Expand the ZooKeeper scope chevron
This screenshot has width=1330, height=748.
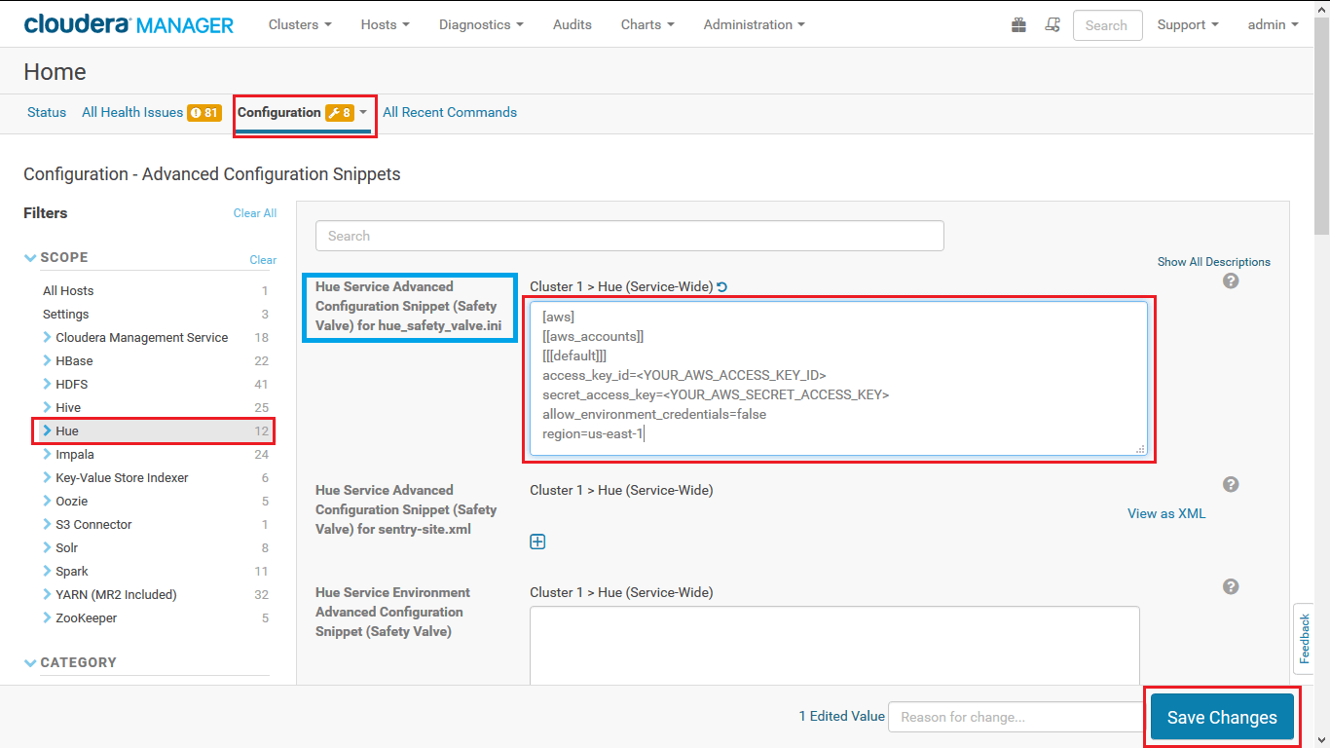coord(48,617)
